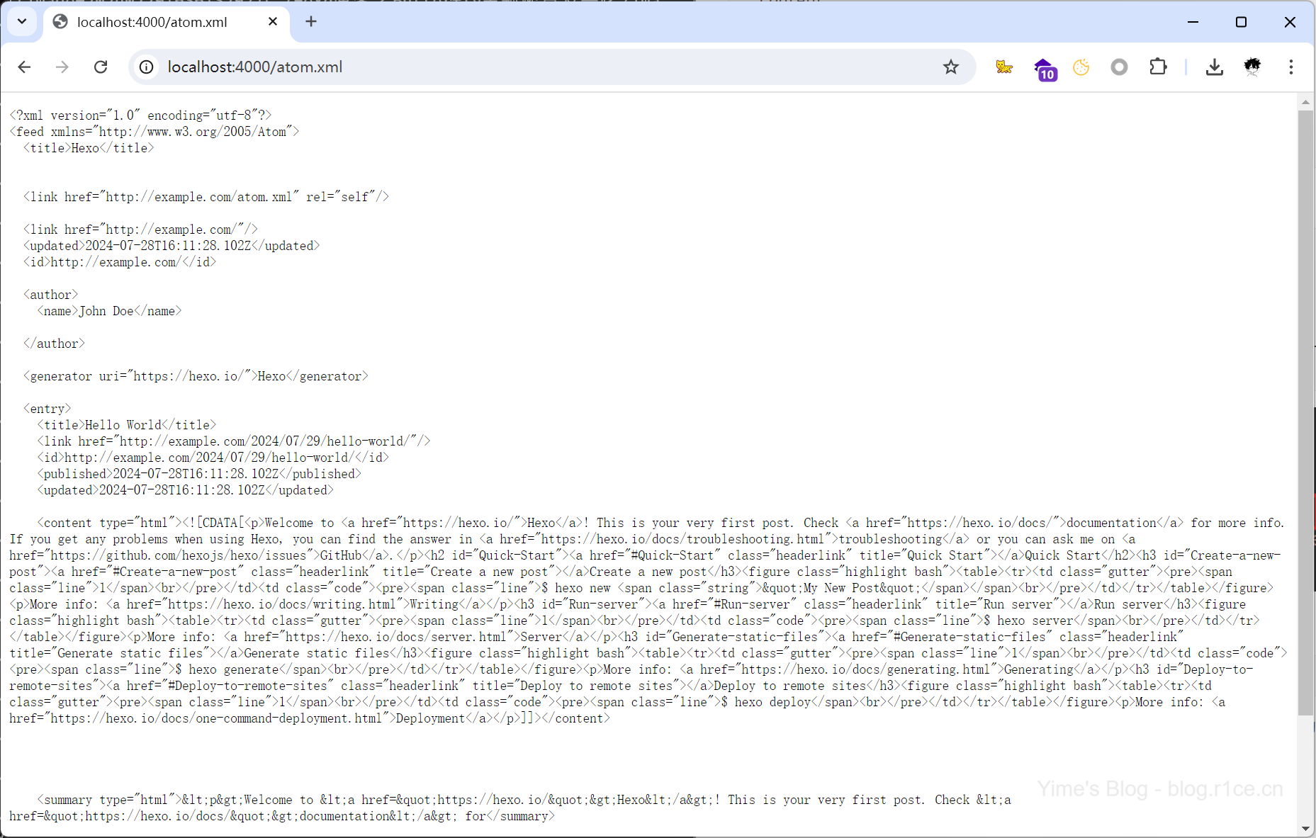Open the yellow cat extension icon

pyautogui.click(x=1003, y=67)
